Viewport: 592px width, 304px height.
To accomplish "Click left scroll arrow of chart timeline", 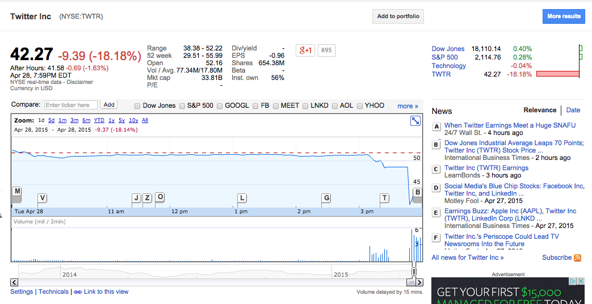I will [14, 282].
